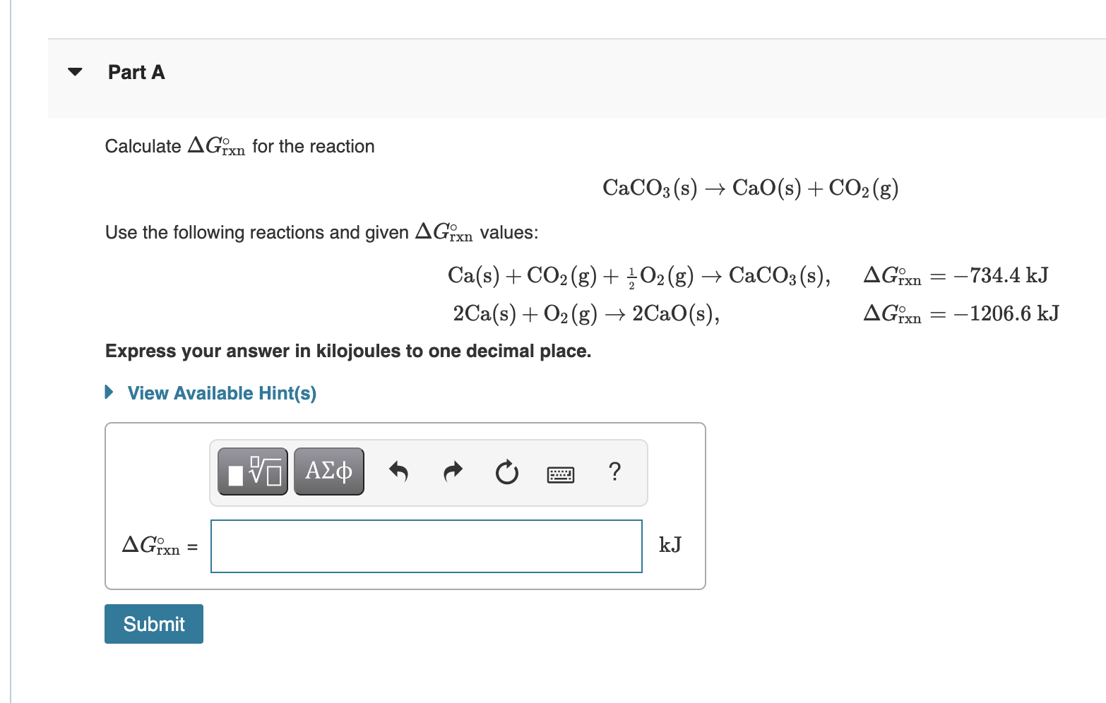The height and width of the screenshot is (703, 1106).
Task: Click the View Available Hint(s) link
Action: 221,393
